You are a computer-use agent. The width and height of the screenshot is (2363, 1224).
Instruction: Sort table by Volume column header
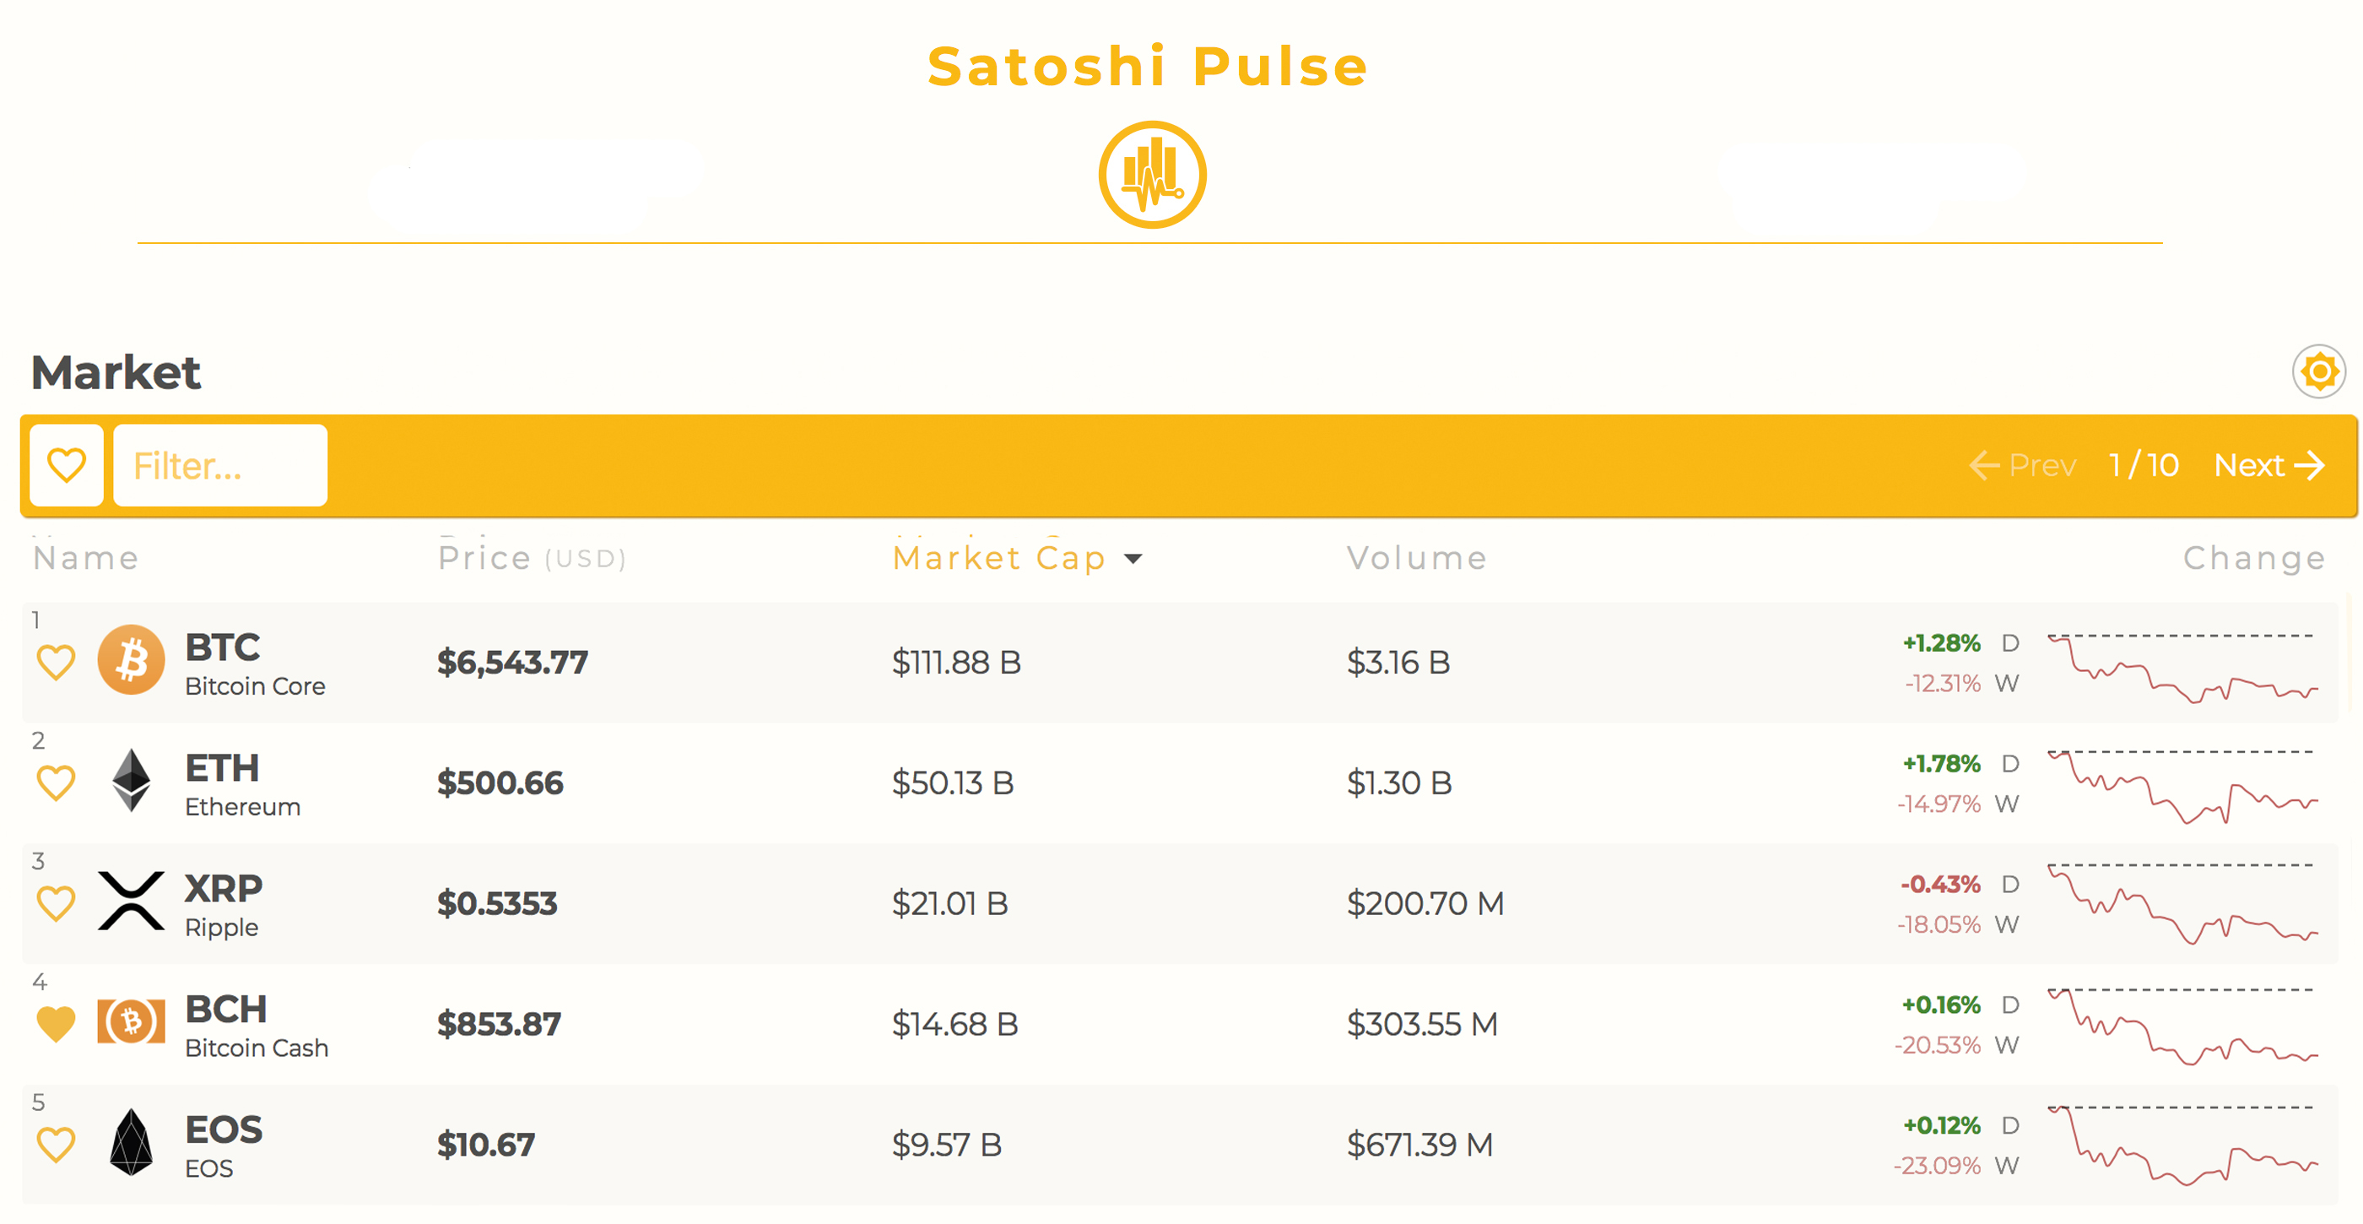1416,557
